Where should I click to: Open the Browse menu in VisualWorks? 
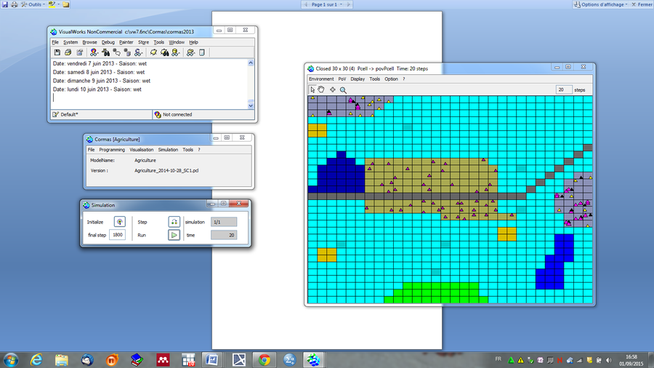tap(89, 42)
